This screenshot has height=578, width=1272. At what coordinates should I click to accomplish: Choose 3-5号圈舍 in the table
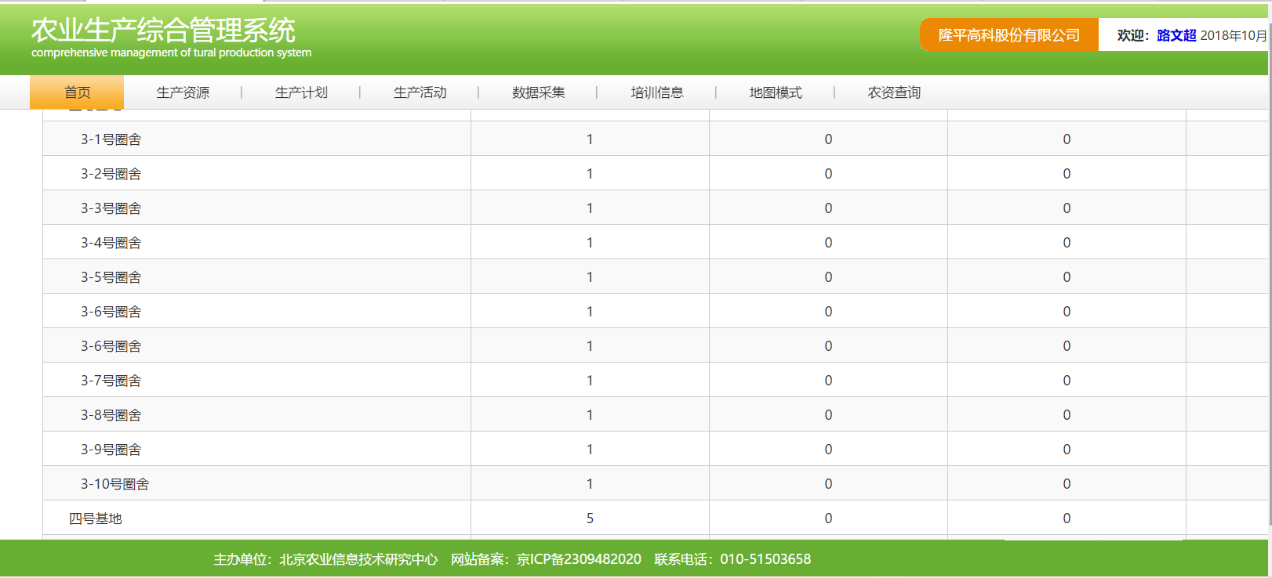pos(111,277)
